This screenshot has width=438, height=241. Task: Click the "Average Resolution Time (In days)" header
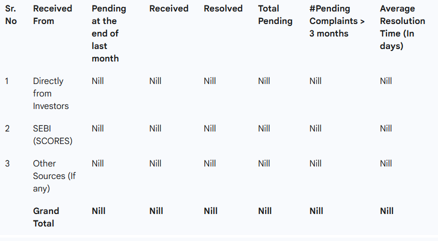pyautogui.click(x=402, y=27)
